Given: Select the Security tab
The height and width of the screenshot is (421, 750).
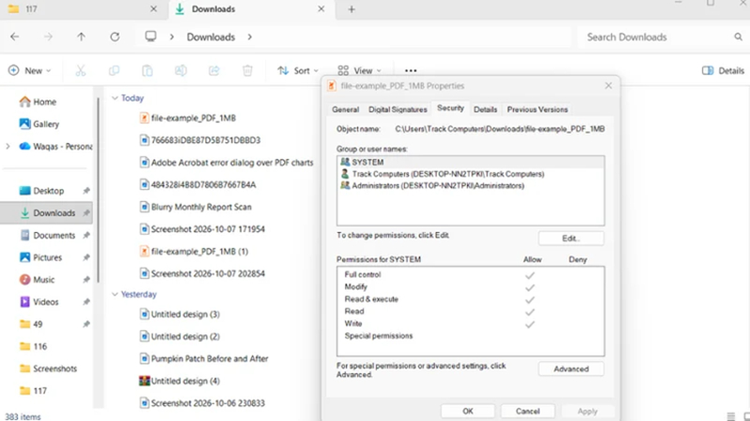Looking at the screenshot, I should (x=451, y=108).
